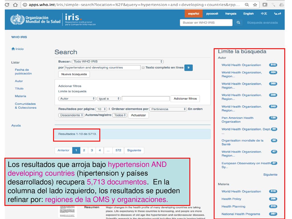The width and height of the screenshot is (292, 219).
Task: Open the site info icon in the address bar
Action: 25,5
